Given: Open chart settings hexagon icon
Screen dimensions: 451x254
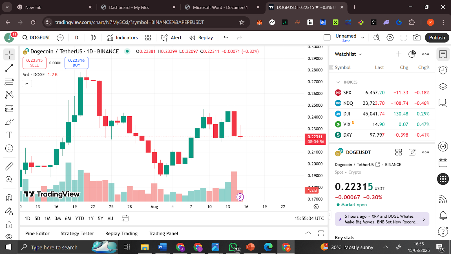Looking at the screenshot, I should [x=390, y=38].
